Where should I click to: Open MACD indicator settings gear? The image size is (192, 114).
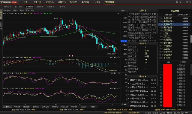[x=115, y=58]
